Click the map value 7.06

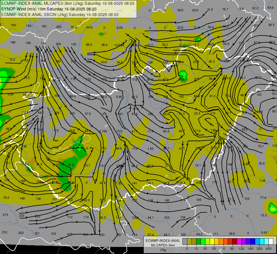tap(262, 181)
